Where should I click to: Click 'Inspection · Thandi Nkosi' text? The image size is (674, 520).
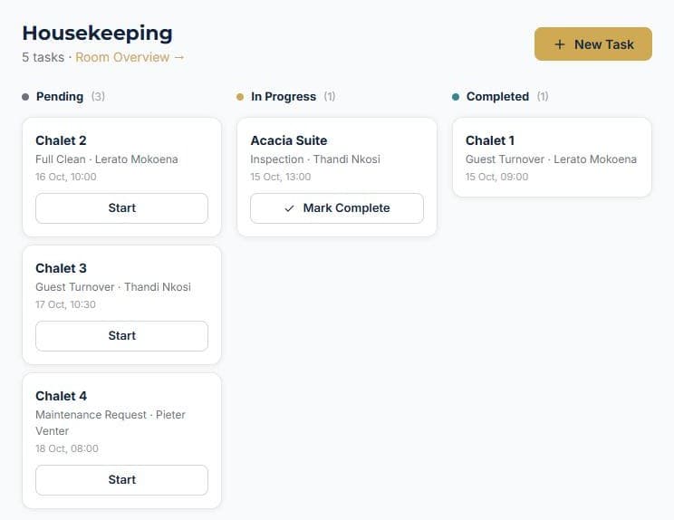(x=315, y=159)
